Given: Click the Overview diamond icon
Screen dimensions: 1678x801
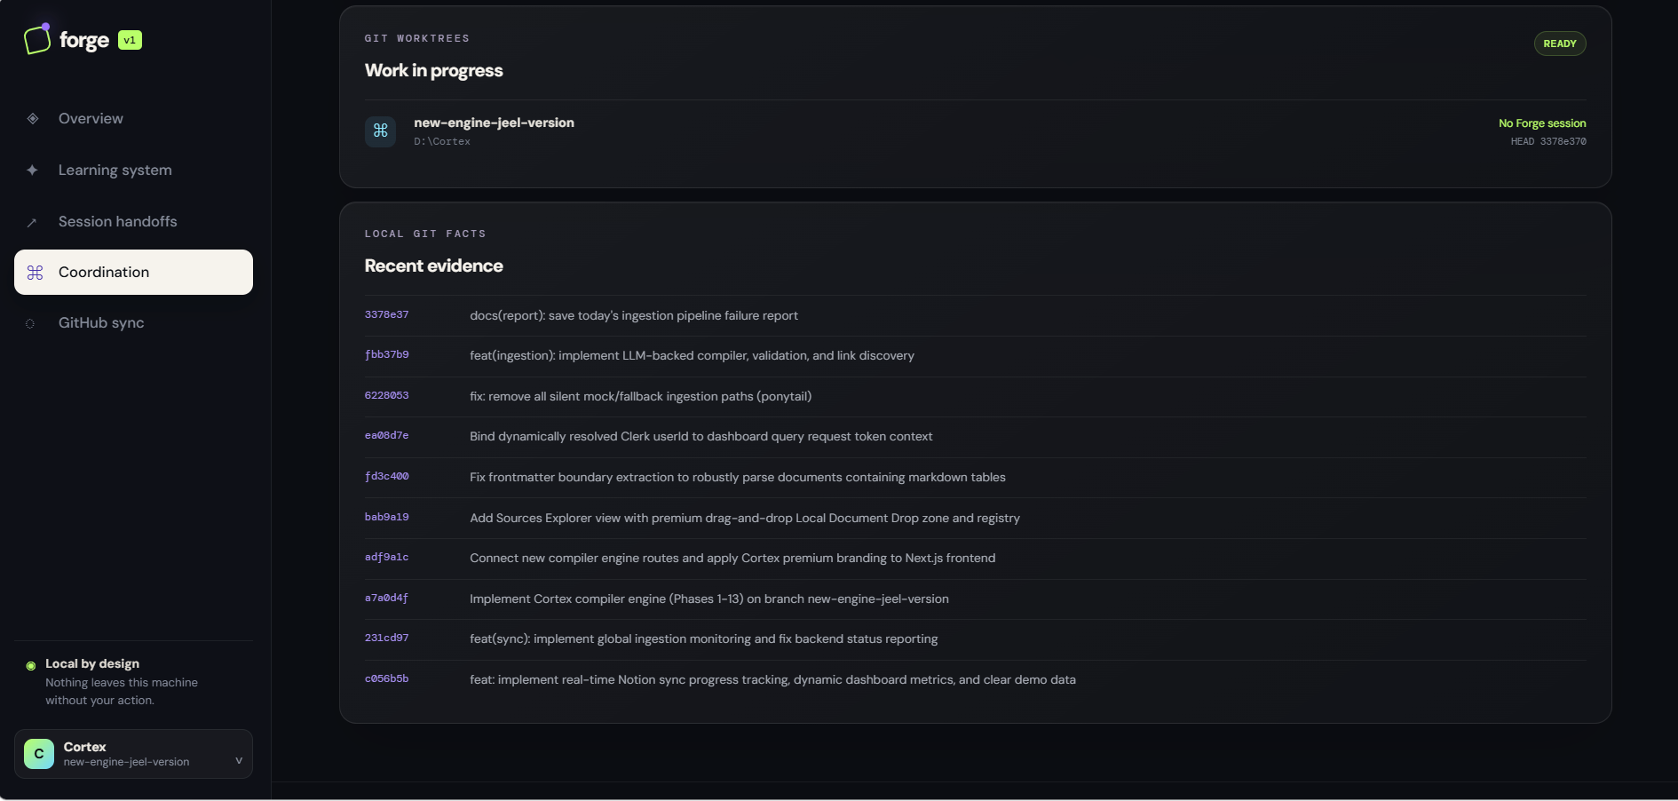Looking at the screenshot, I should [x=33, y=119].
